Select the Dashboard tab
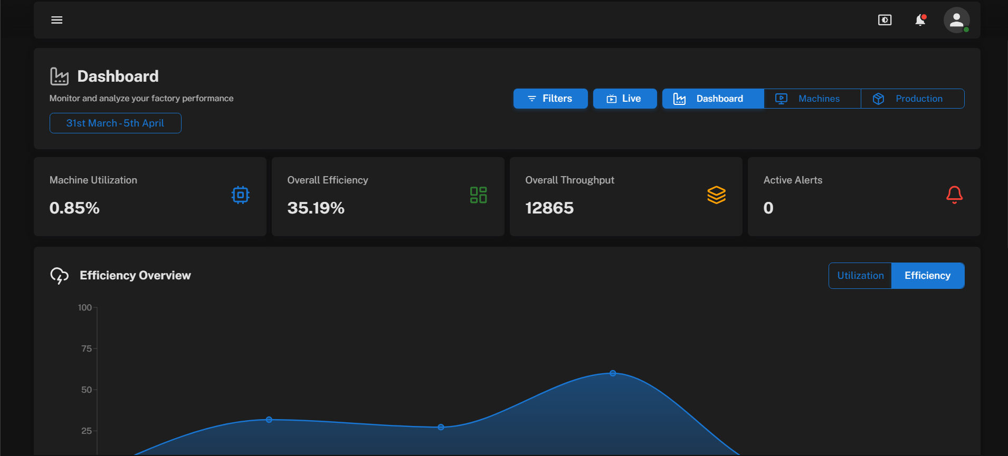The height and width of the screenshot is (456, 1008). tap(713, 99)
